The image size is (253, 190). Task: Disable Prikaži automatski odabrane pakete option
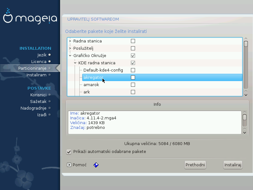point(69,152)
